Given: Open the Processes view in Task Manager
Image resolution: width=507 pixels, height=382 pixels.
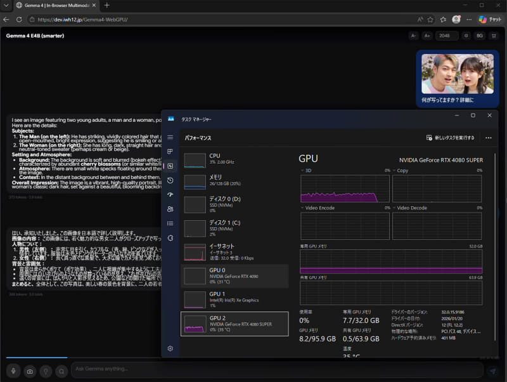Looking at the screenshot, I should tap(170, 151).
